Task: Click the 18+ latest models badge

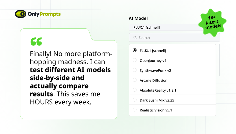Action: coord(212,23)
